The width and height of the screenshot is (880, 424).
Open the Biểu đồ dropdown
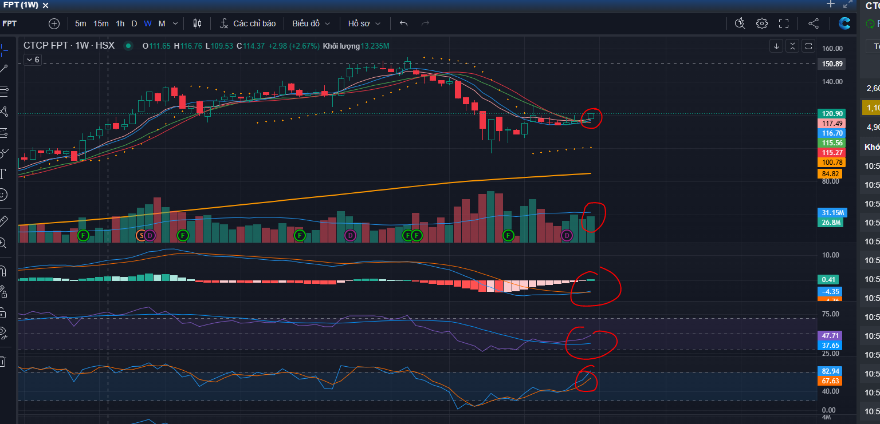click(x=311, y=23)
